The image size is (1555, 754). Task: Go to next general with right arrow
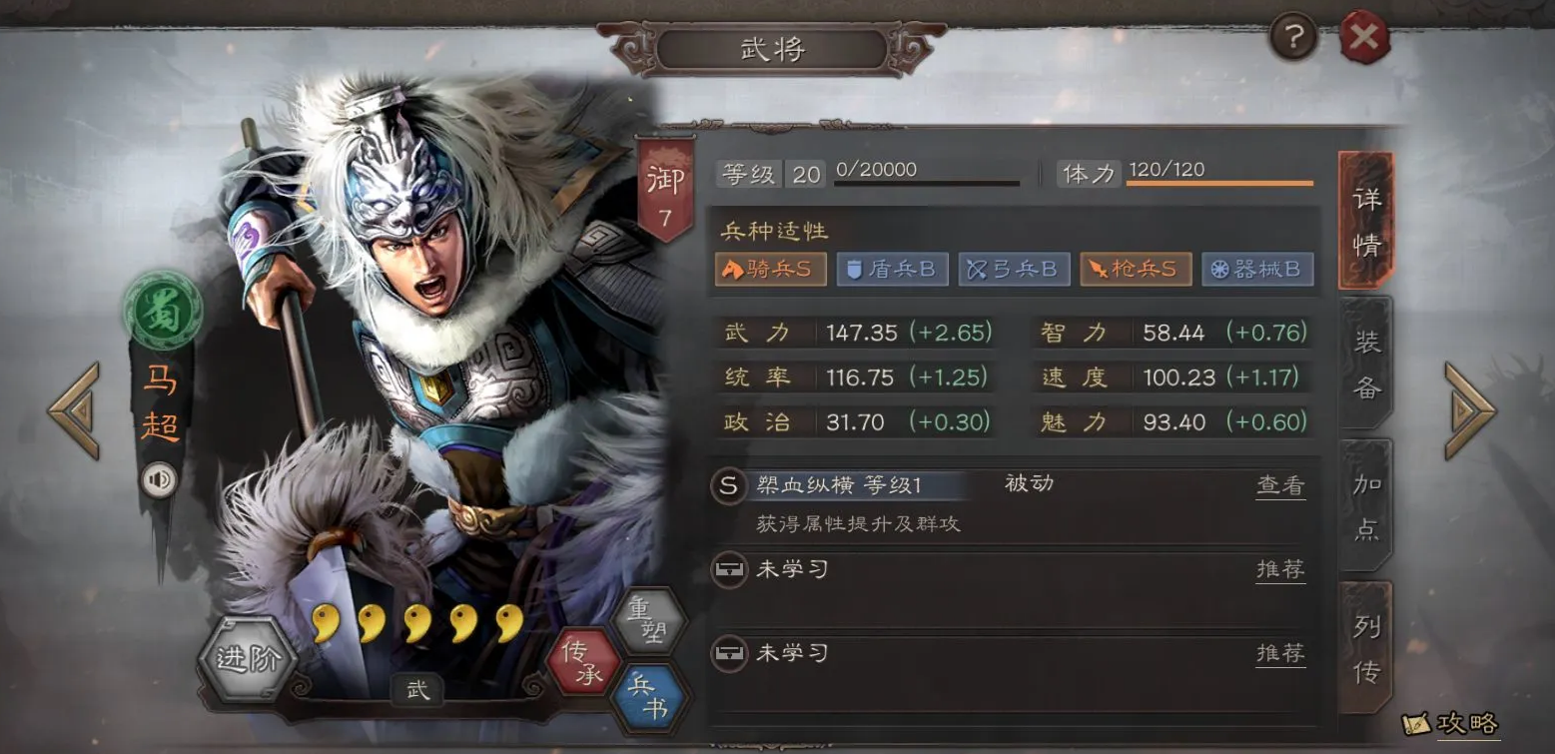click(x=1469, y=410)
